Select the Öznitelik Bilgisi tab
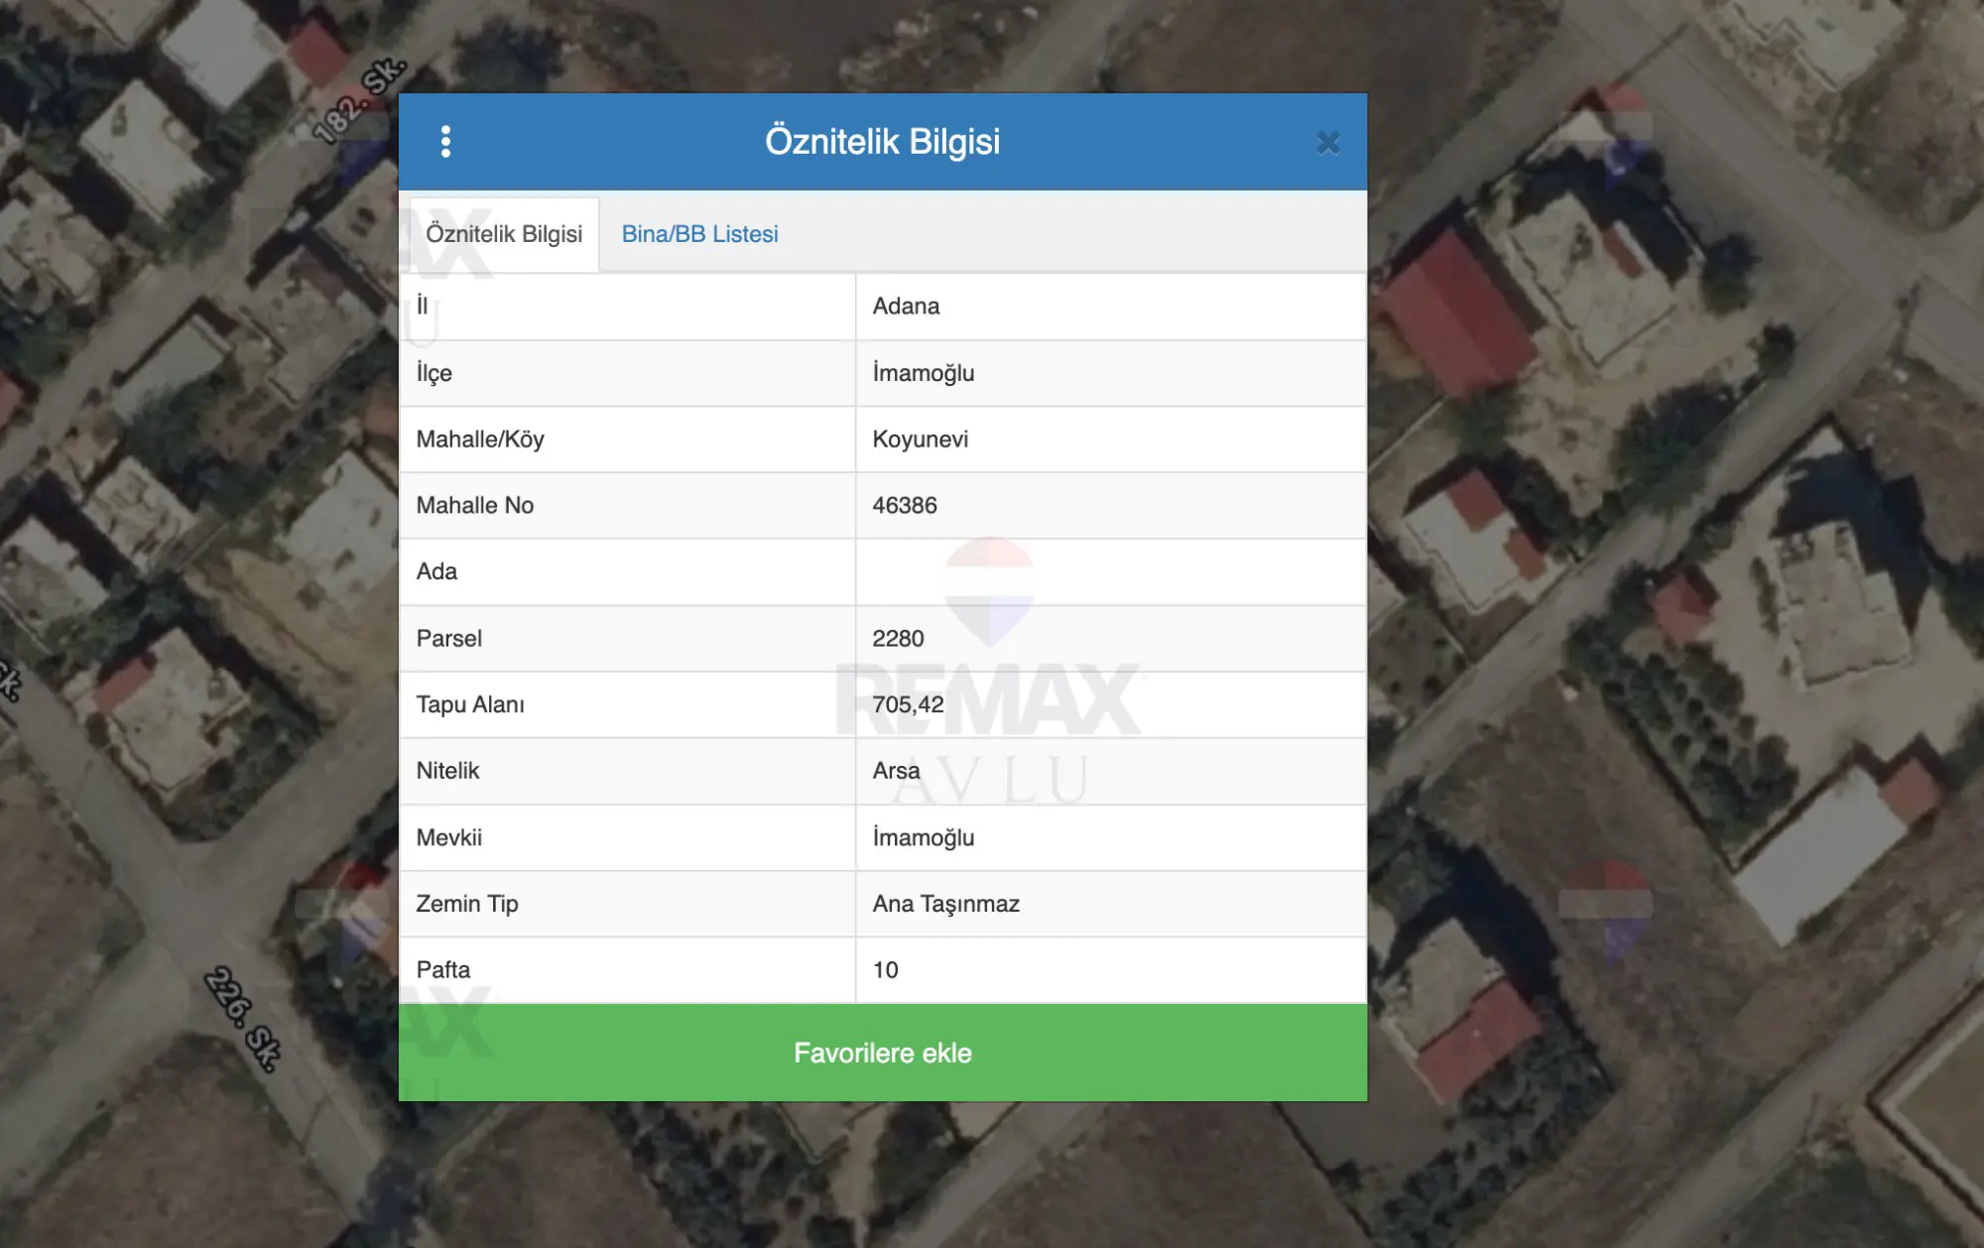The height and width of the screenshot is (1248, 1984). tap(504, 234)
